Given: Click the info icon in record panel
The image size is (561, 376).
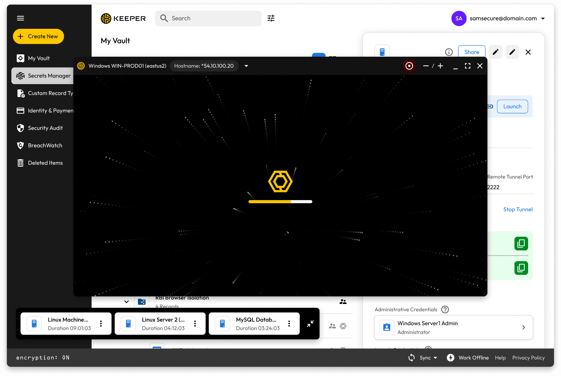Looking at the screenshot, I should [x=449, y=52].
